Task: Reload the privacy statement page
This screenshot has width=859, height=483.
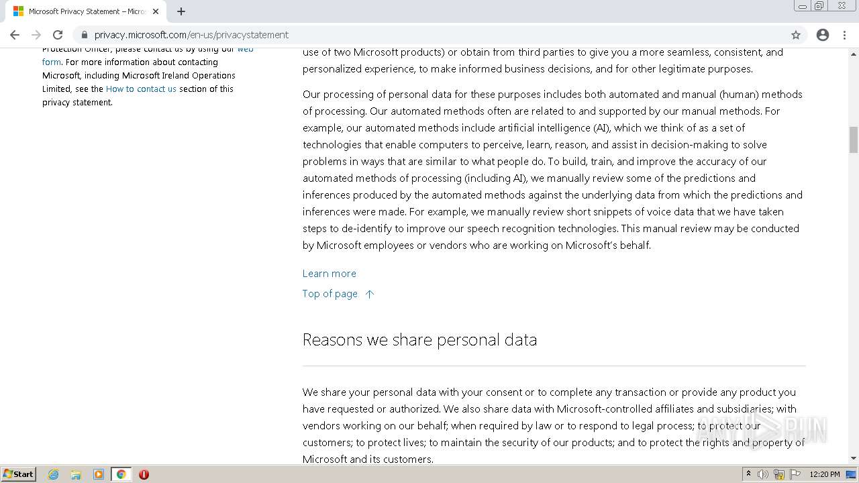Action: point(58,35)
